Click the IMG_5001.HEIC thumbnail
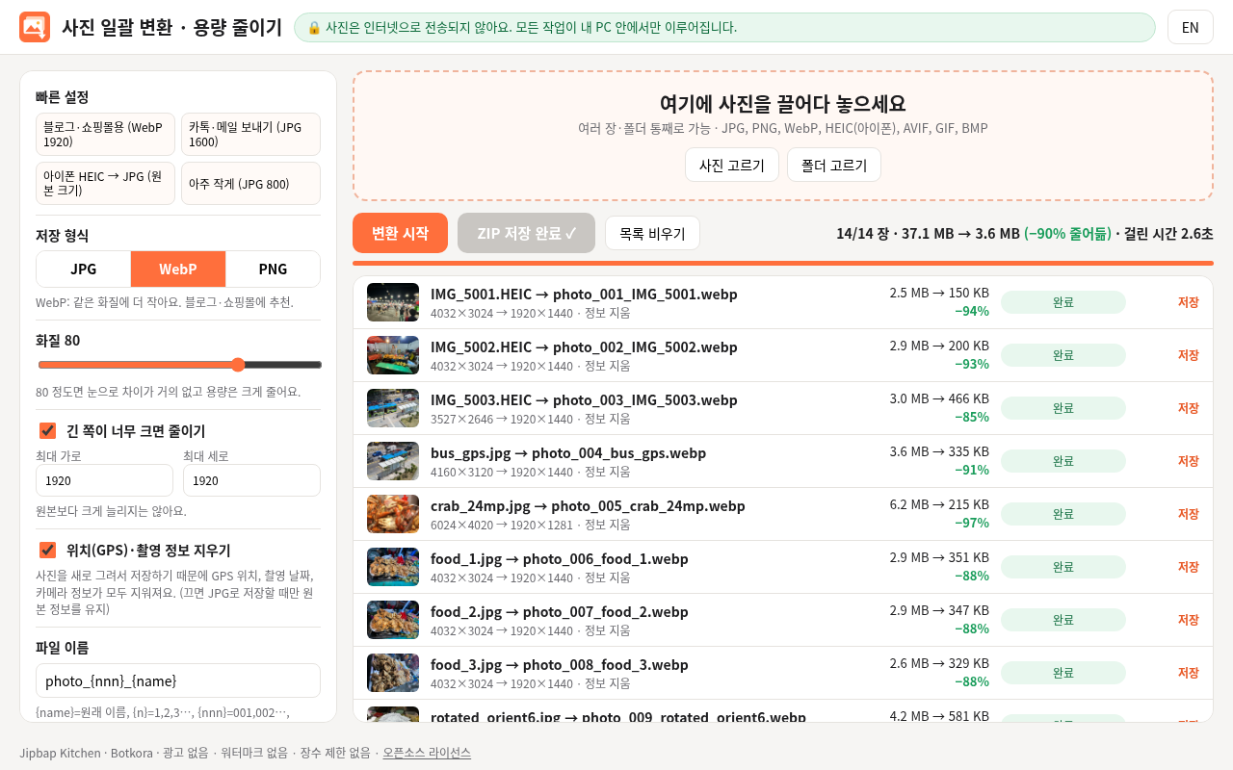The height and width of the screenshot is (770, 1233). click(x=393, y=302)
